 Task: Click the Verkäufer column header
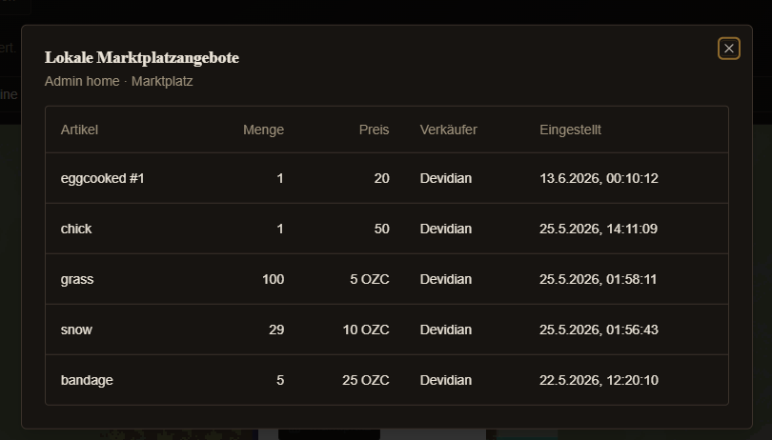(449, 130)
